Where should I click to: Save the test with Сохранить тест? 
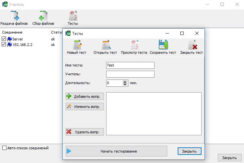tap(163, 47)
